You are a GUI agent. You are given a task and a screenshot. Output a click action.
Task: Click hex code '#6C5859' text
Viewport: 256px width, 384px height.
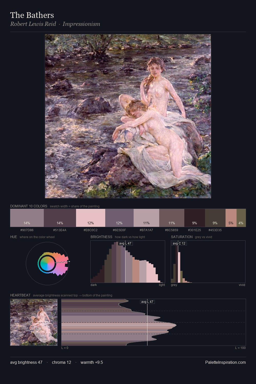pos(172,230)
